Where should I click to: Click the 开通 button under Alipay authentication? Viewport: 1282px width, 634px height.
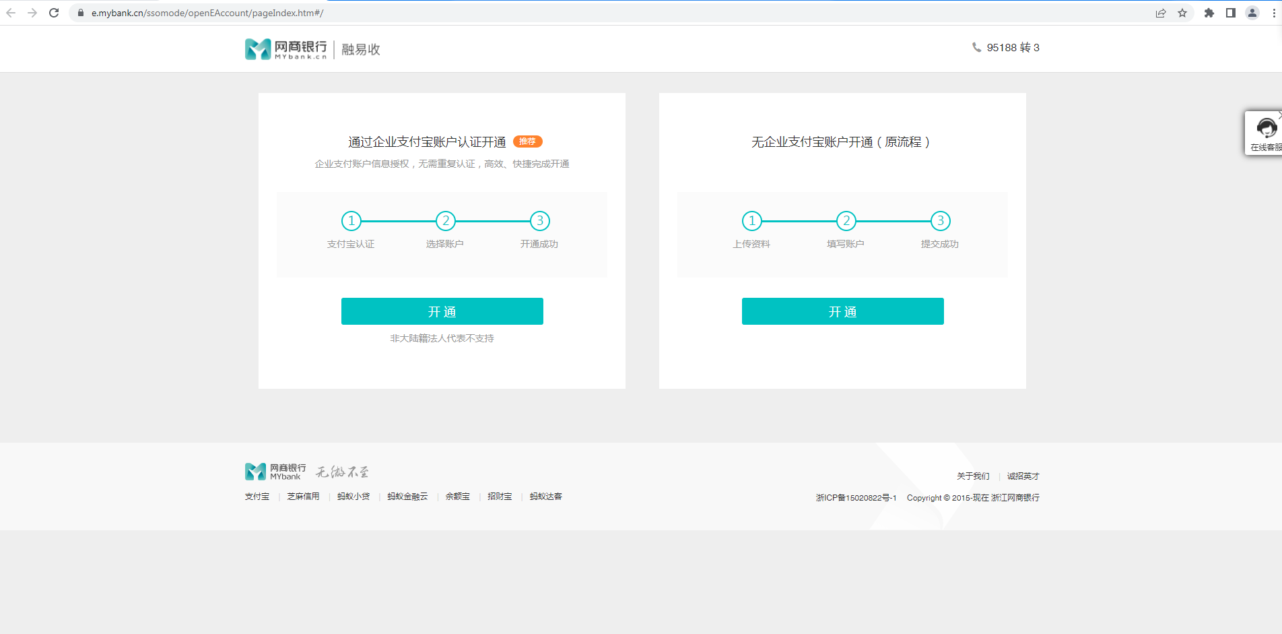click(x=442, y=311)
